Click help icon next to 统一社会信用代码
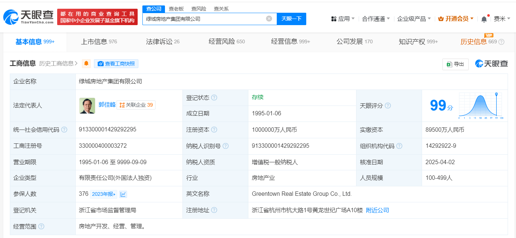 click(64, 130)
